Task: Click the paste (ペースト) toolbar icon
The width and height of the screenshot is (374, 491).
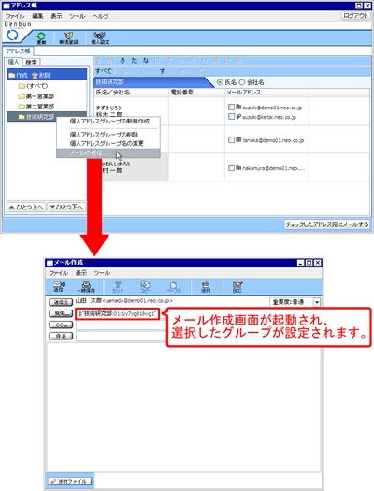Action: point(174,286)
